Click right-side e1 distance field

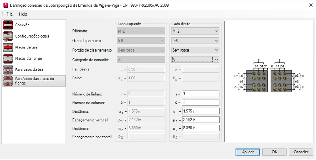200,111
